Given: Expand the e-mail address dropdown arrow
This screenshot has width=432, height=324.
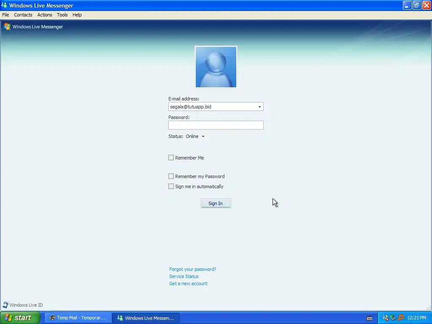Looking at the screenshot, I should coord(259,107).
